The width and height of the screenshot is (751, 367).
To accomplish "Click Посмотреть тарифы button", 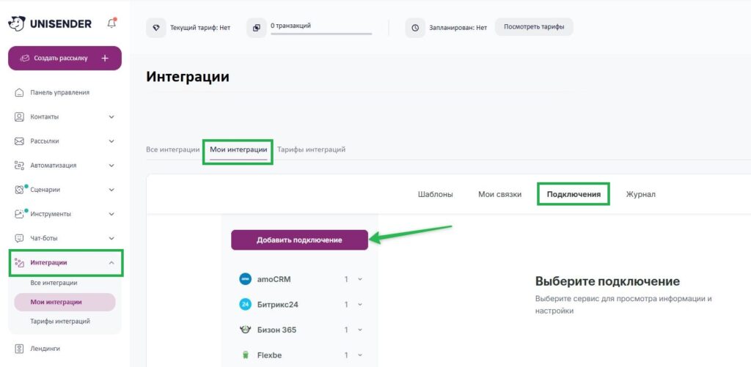I will pos(534,27).
